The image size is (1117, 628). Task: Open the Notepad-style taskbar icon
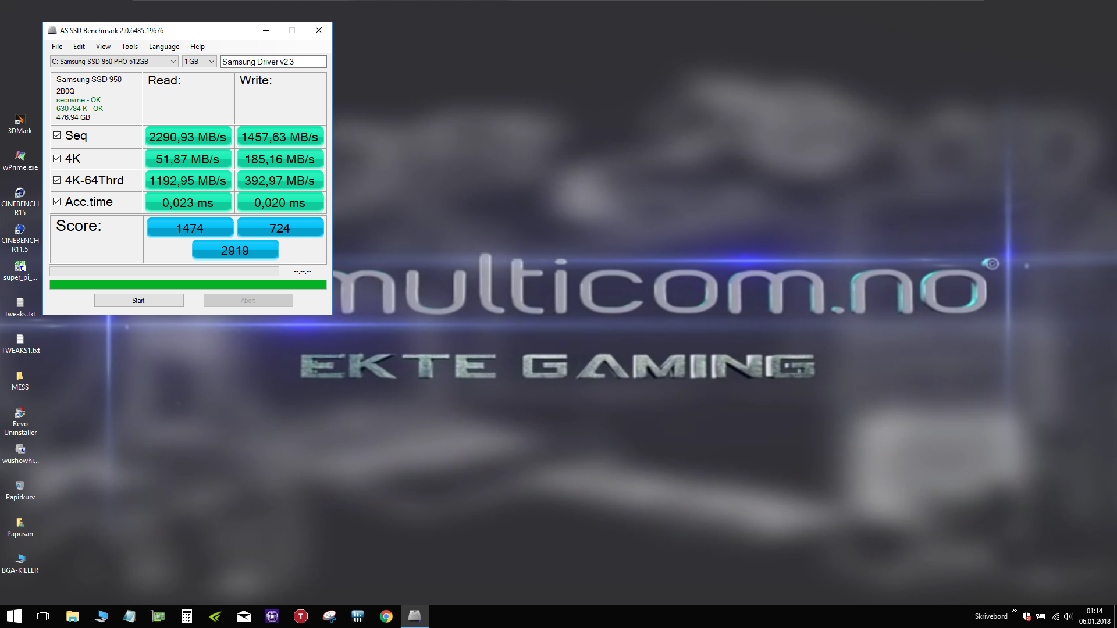pyautogui.click(x=129, y=616)
